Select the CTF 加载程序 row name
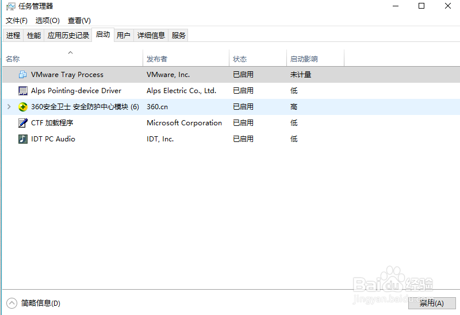This screenshot has width=460, height=315. click(x=52, y=123)
